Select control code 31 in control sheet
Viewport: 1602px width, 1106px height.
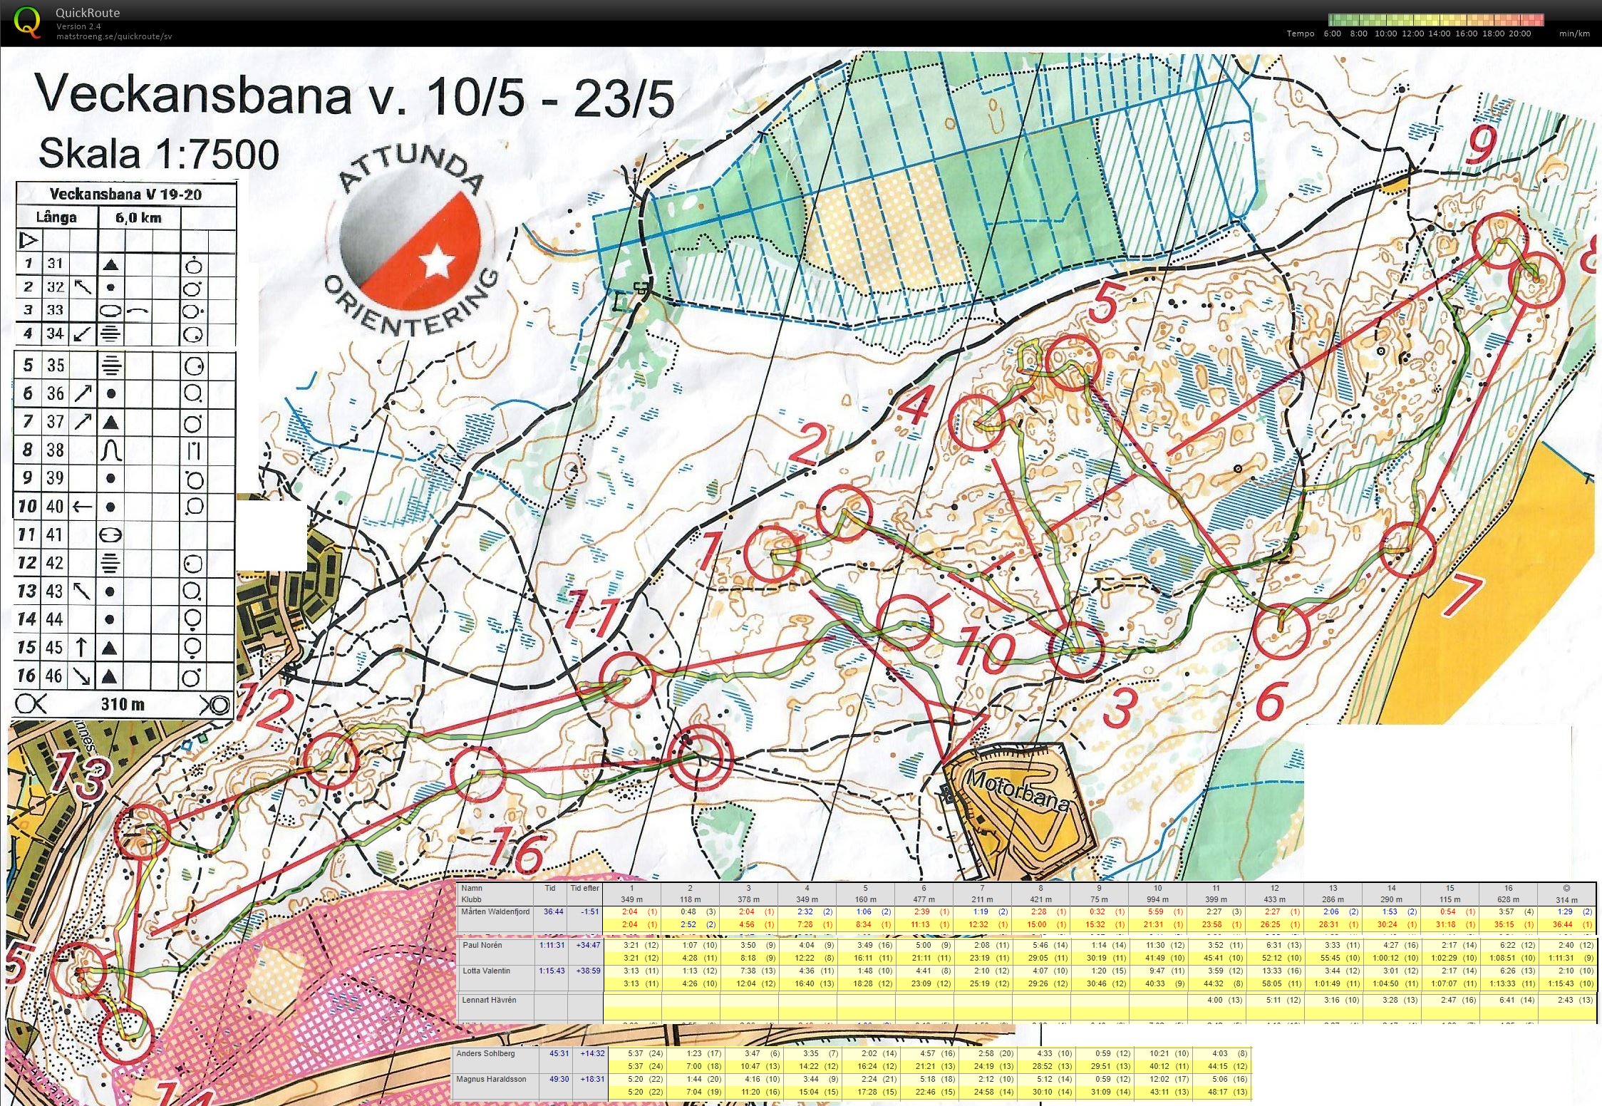coord(55,264)
